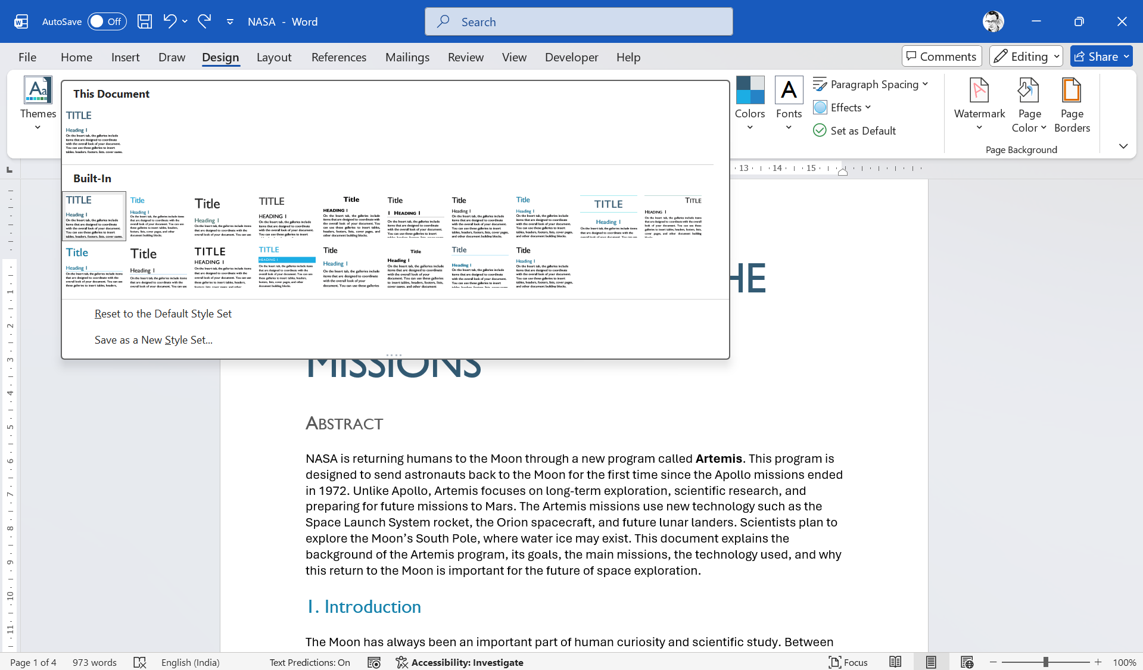Switch to Read Mode view
1143x670 pixels.
895,662
